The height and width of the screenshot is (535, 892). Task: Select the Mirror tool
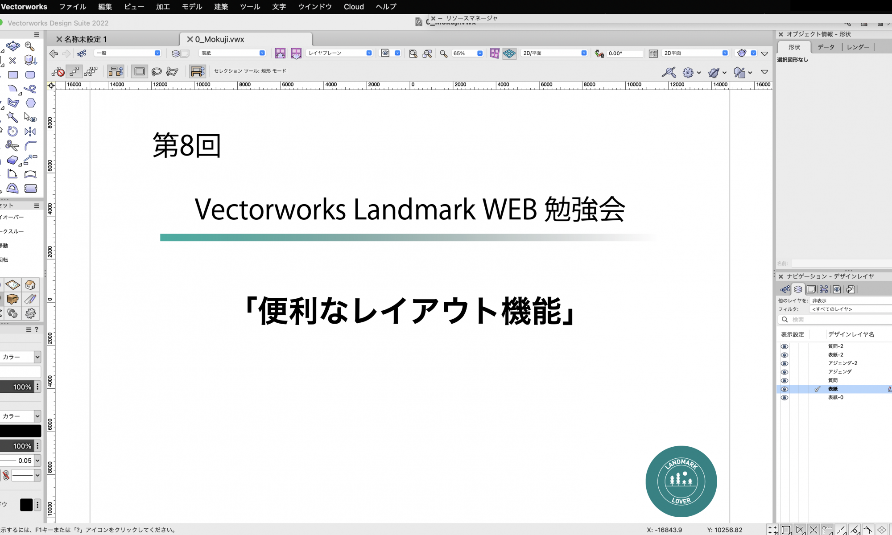click(x=30, y=132)
